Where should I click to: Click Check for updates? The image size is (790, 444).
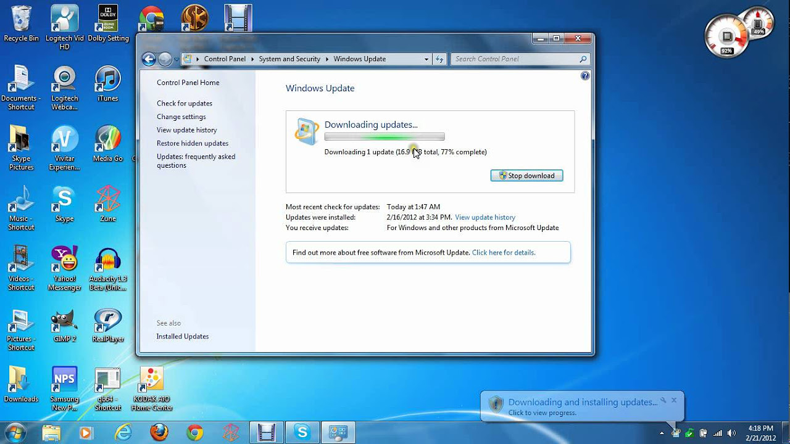(185, 104)
